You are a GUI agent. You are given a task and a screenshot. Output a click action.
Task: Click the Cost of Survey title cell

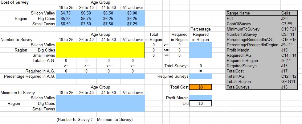[x=14, y=2]
